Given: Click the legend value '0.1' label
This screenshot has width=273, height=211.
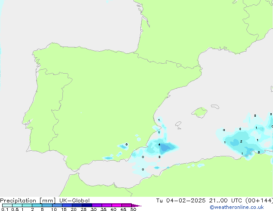Looking at the screenshot, I should click(5, 209).
